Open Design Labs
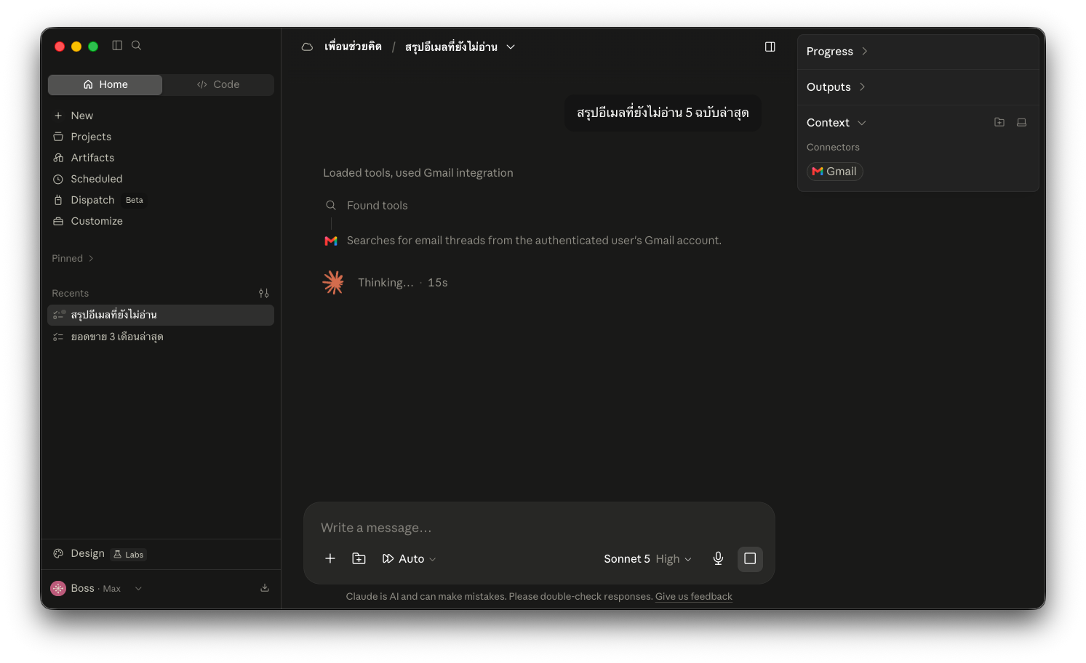This screenshot has width=1086, height=663. [100, 554]
